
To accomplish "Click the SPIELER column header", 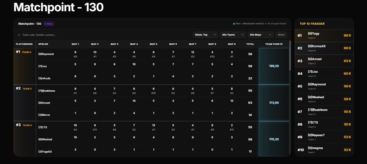I will (43, 44).
